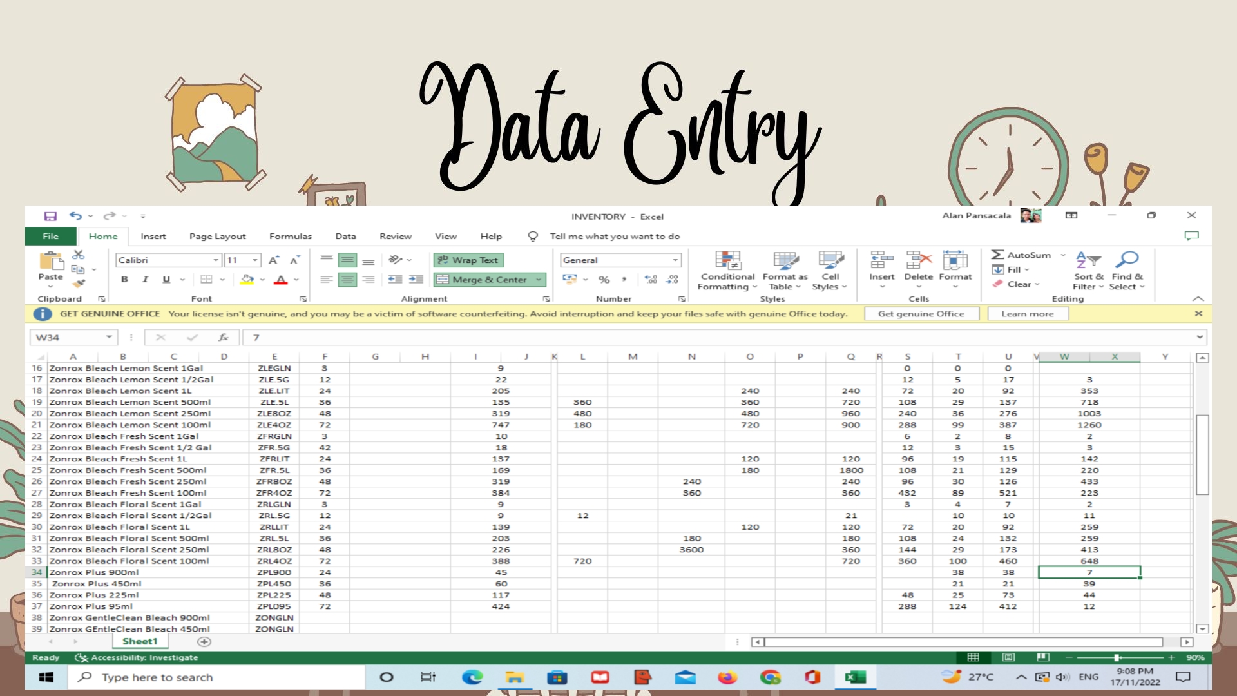The height and width of the screenshot is (696, 1237).
Task: Switch to Page Layout view in status bar
Action: [x=1008, y=657]
